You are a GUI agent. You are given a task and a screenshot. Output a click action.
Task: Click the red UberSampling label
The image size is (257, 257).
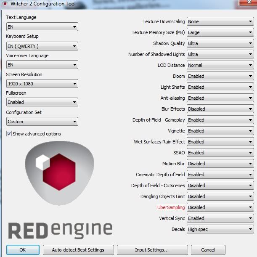(x=171, y=207)
